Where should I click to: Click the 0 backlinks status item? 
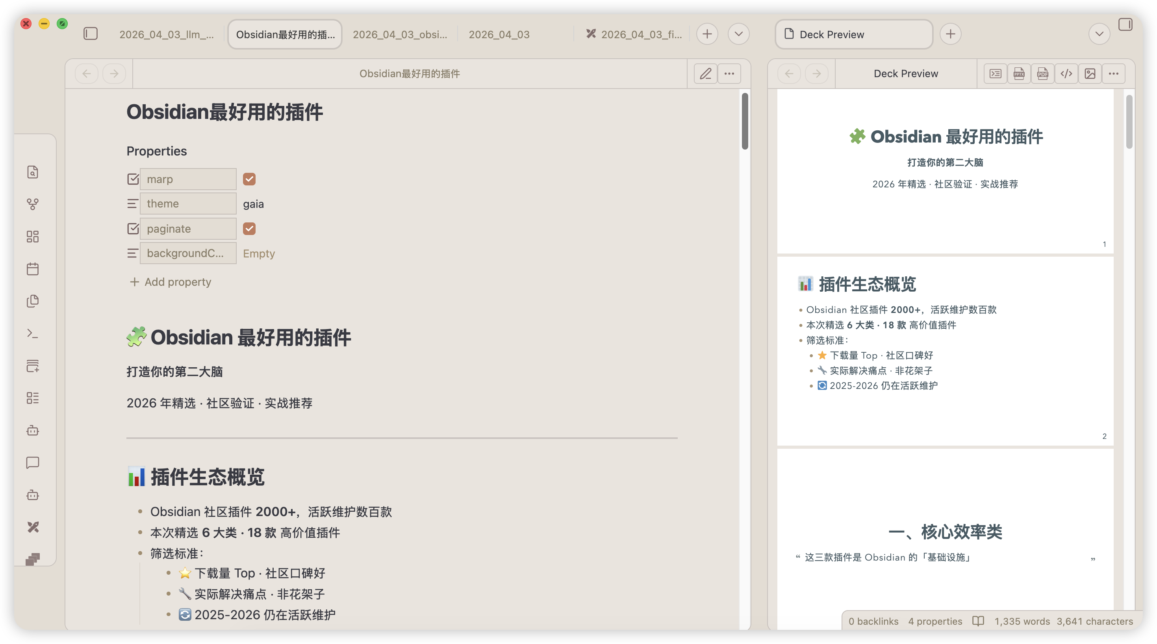click(873, 621)
